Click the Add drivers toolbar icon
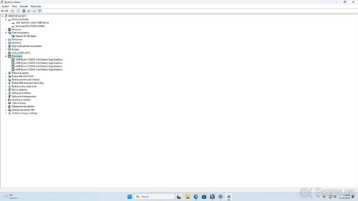358x201 pixels. click(x=34, y=11)
